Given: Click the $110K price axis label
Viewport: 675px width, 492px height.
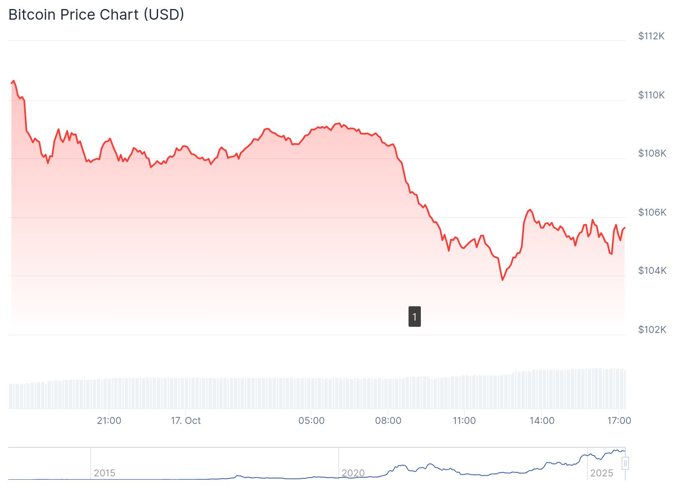Looking at the screenshot, I should (x=651, y=95).
